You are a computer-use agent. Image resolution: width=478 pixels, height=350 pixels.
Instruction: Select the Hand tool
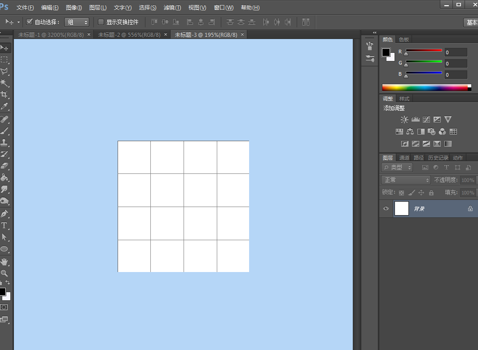[4, 262]
